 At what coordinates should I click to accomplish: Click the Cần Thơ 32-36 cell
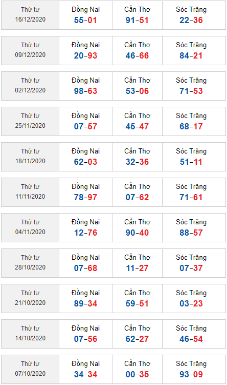pos(137,157)
